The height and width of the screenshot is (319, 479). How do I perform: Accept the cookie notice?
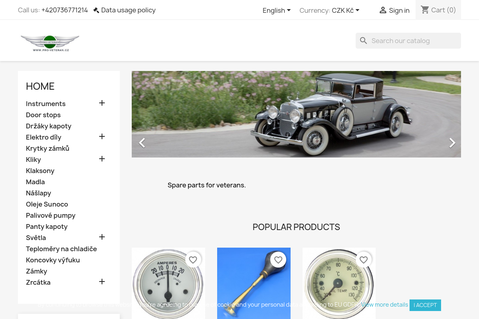click(425, 305)
